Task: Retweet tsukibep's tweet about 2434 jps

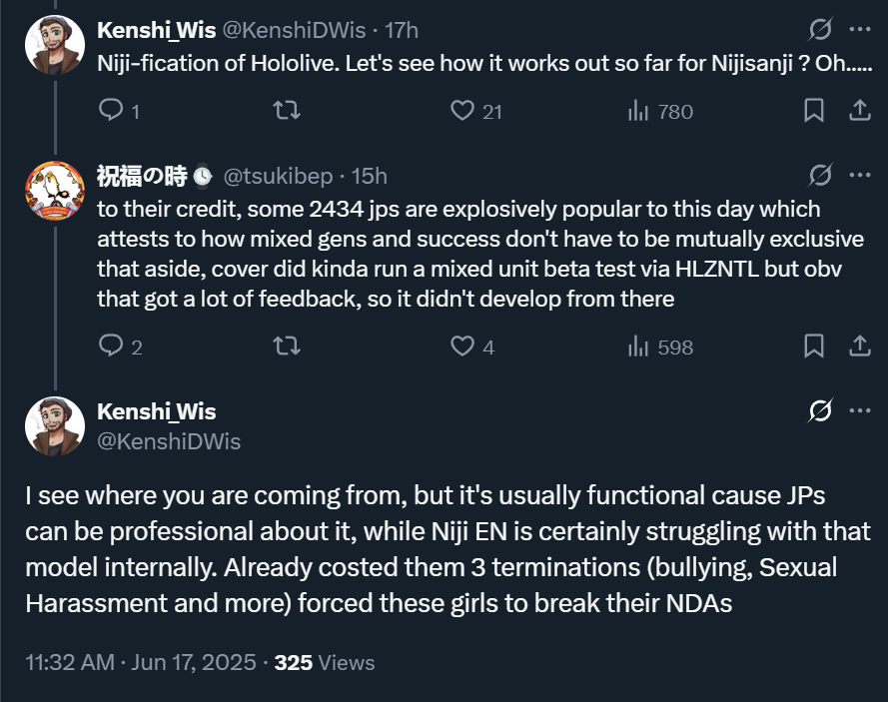Action: (x=286, y=347)
